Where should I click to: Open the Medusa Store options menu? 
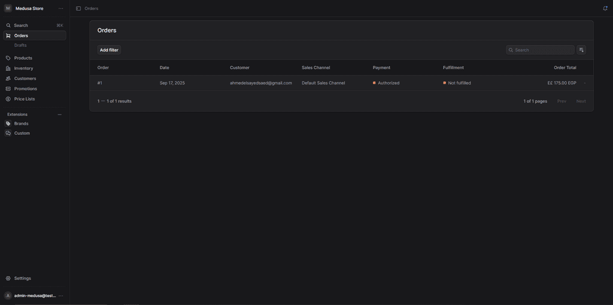(x=60, y=8)
